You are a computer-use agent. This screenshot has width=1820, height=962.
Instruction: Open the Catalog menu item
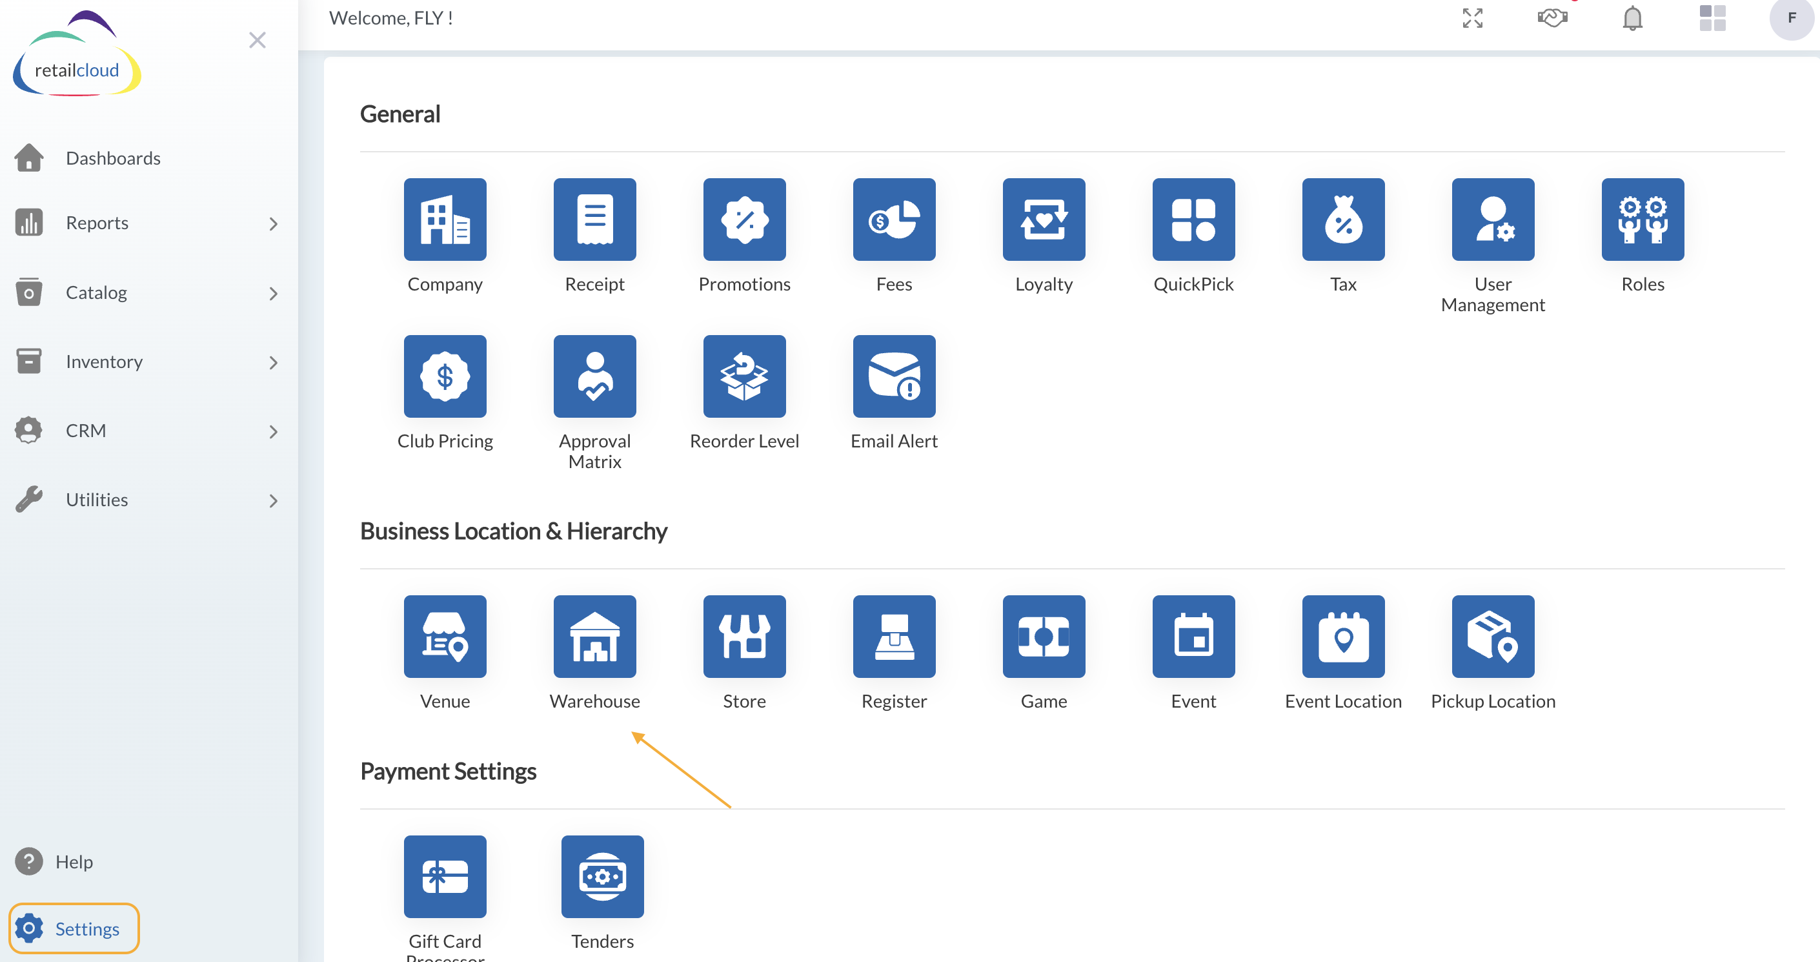click(147, 292)
